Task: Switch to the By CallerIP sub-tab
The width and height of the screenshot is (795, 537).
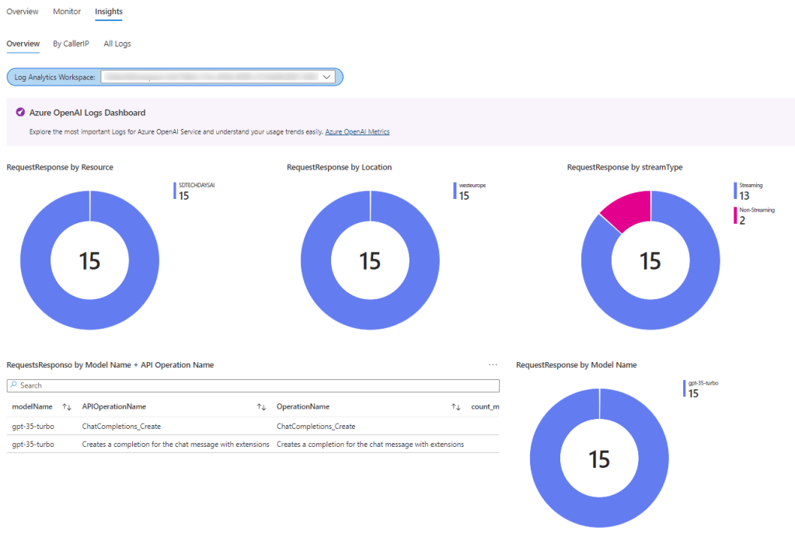Action: 71,44
